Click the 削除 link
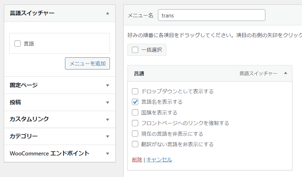302x177 pixels. 137,160
